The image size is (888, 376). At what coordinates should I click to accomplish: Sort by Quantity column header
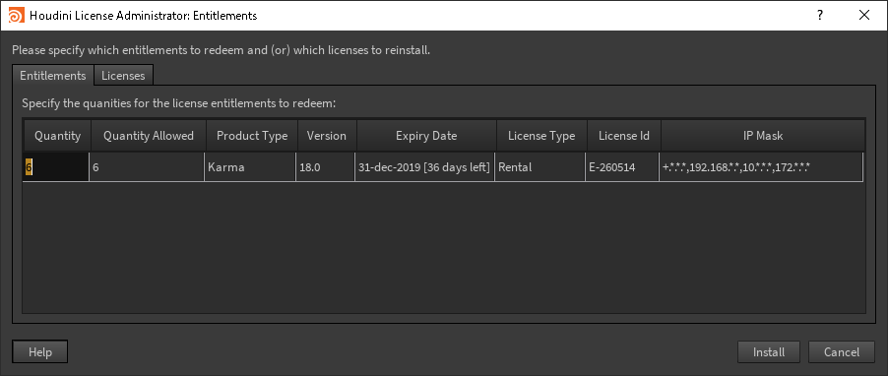tap(57, 136)
